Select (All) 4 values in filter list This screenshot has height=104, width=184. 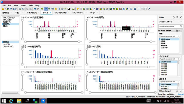point(169,39)
